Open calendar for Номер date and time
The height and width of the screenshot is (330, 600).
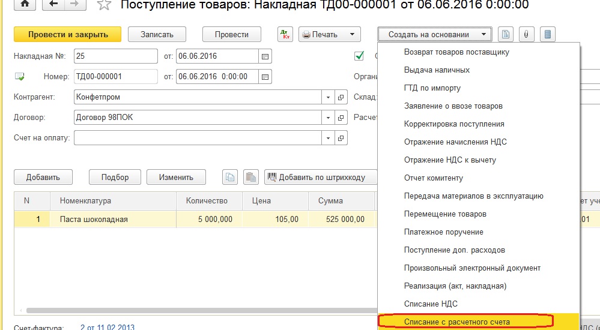265,76
